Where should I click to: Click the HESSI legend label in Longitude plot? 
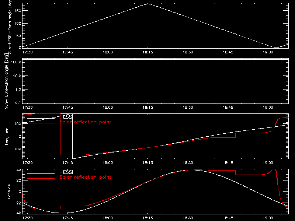point(66,117)
